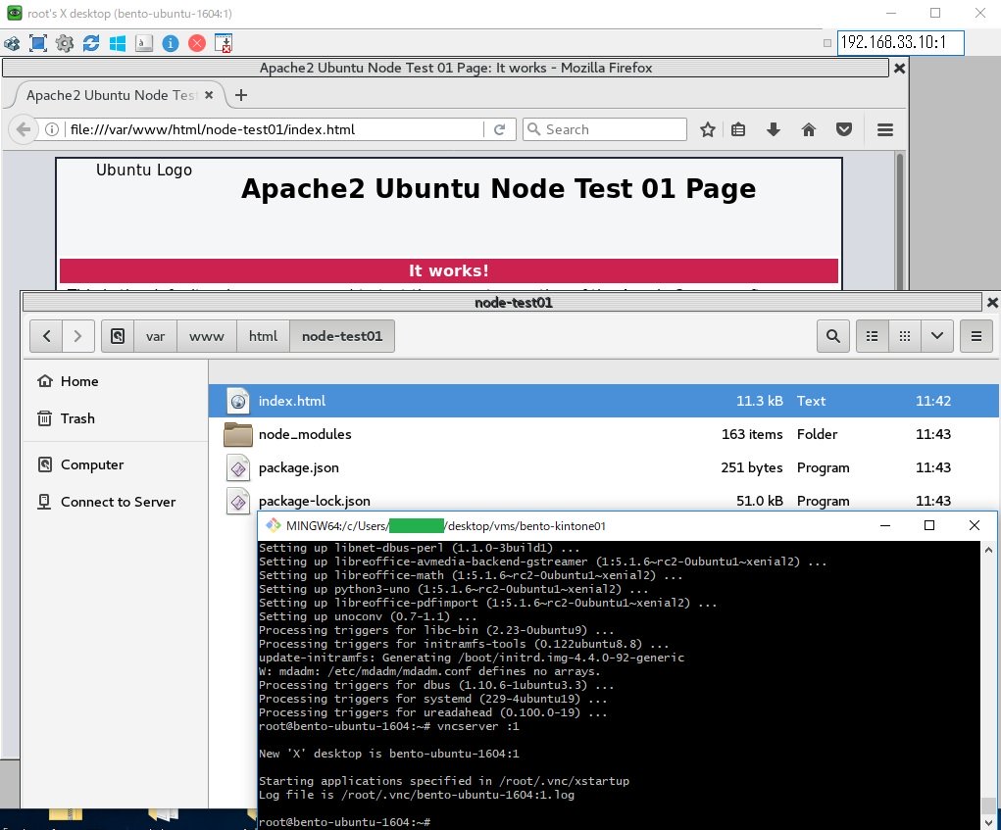The height and width of the screenshot is (830, 1001).
Task: Show site information icon in Firefox
Action: click(52, 129)
